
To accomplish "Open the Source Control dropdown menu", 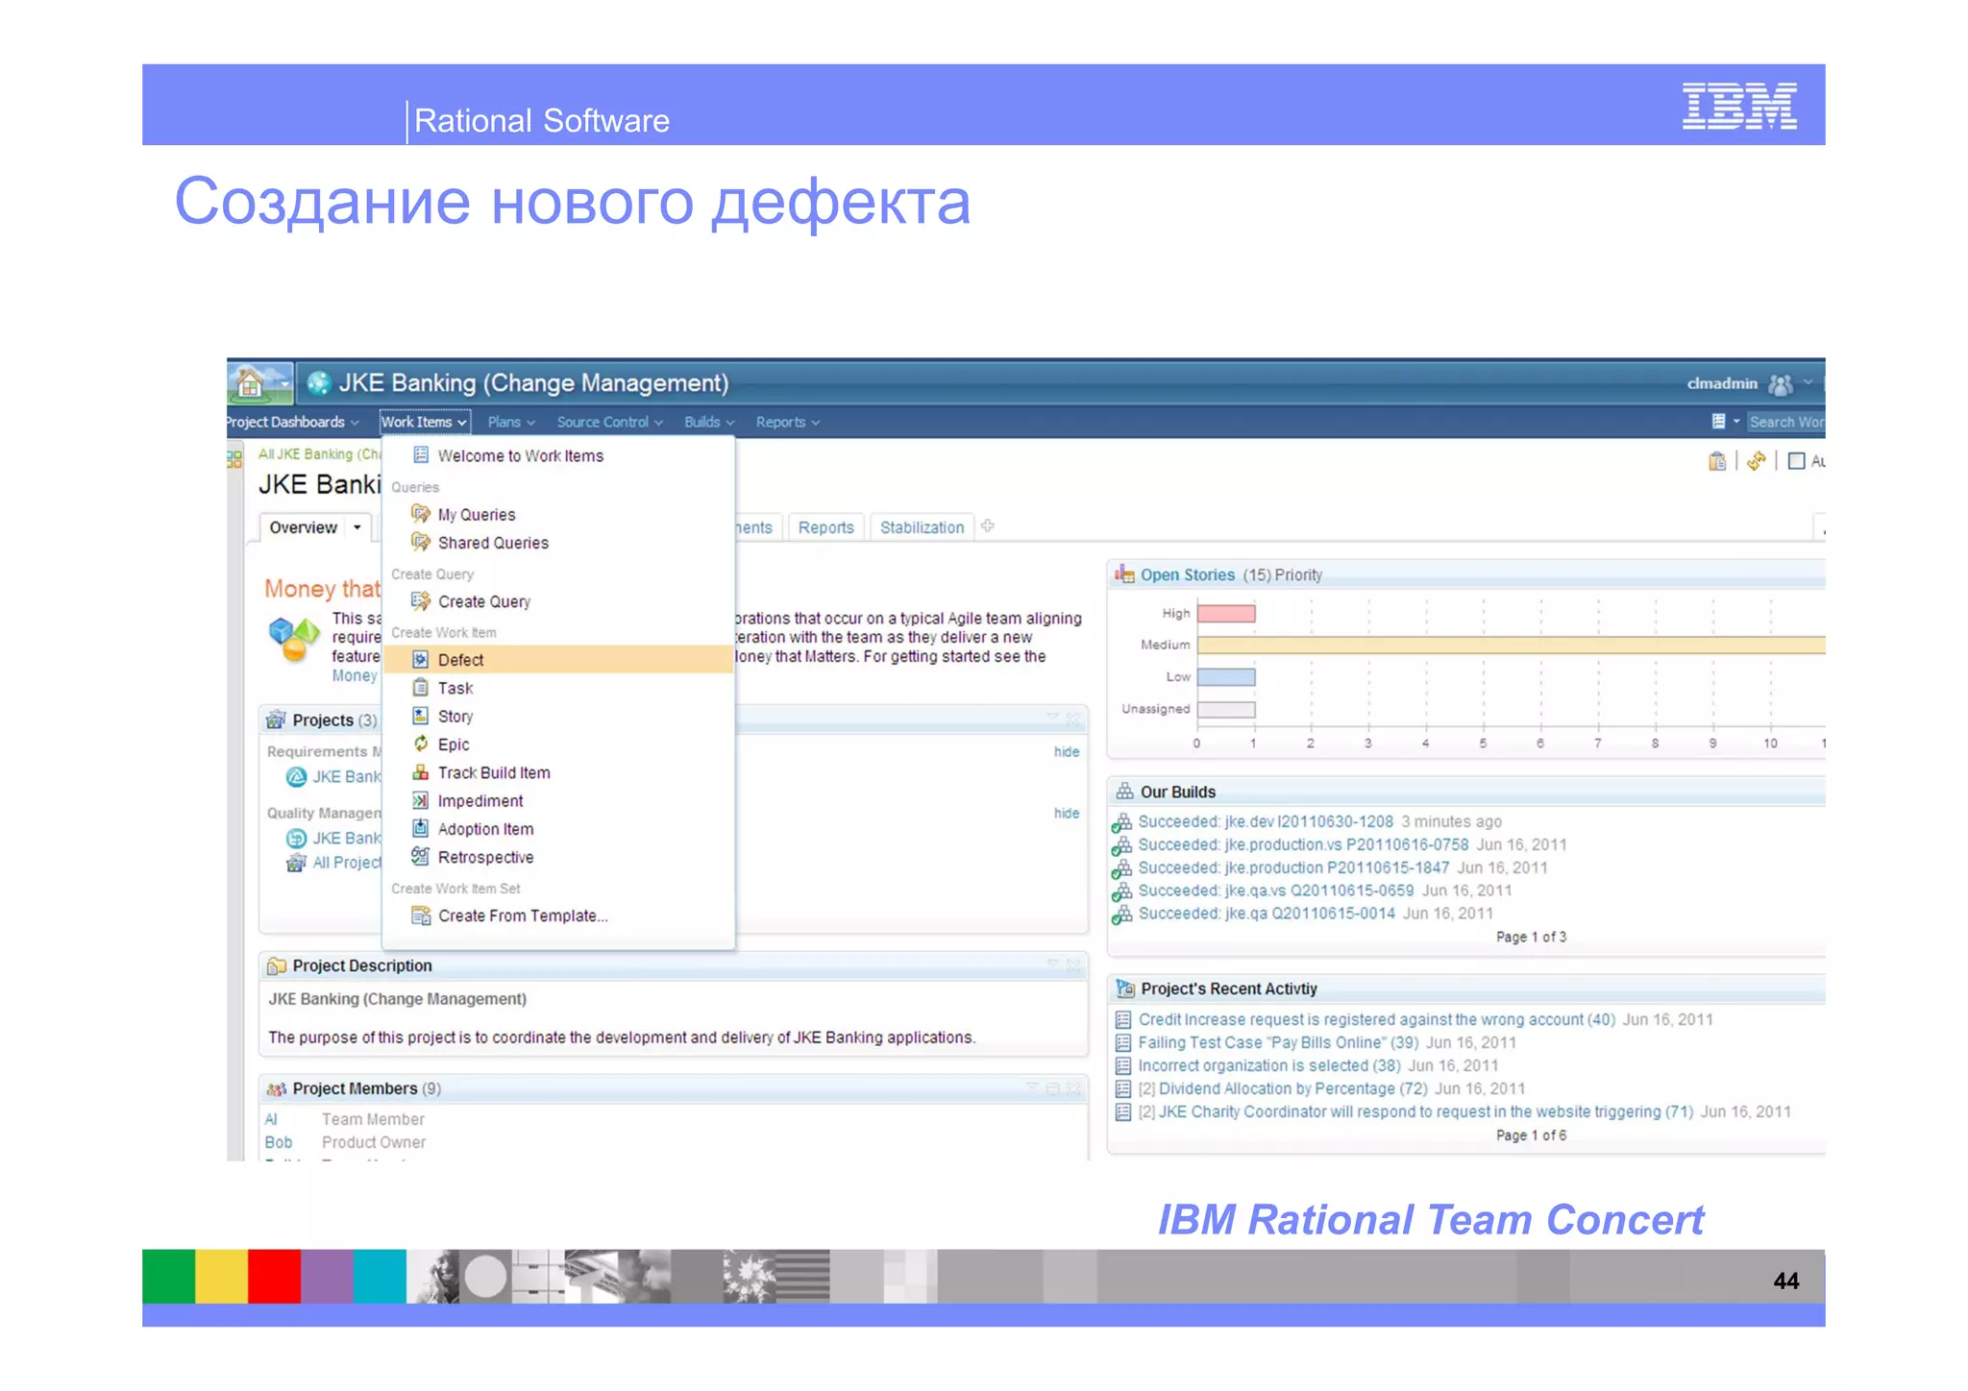I will (609, 422).
